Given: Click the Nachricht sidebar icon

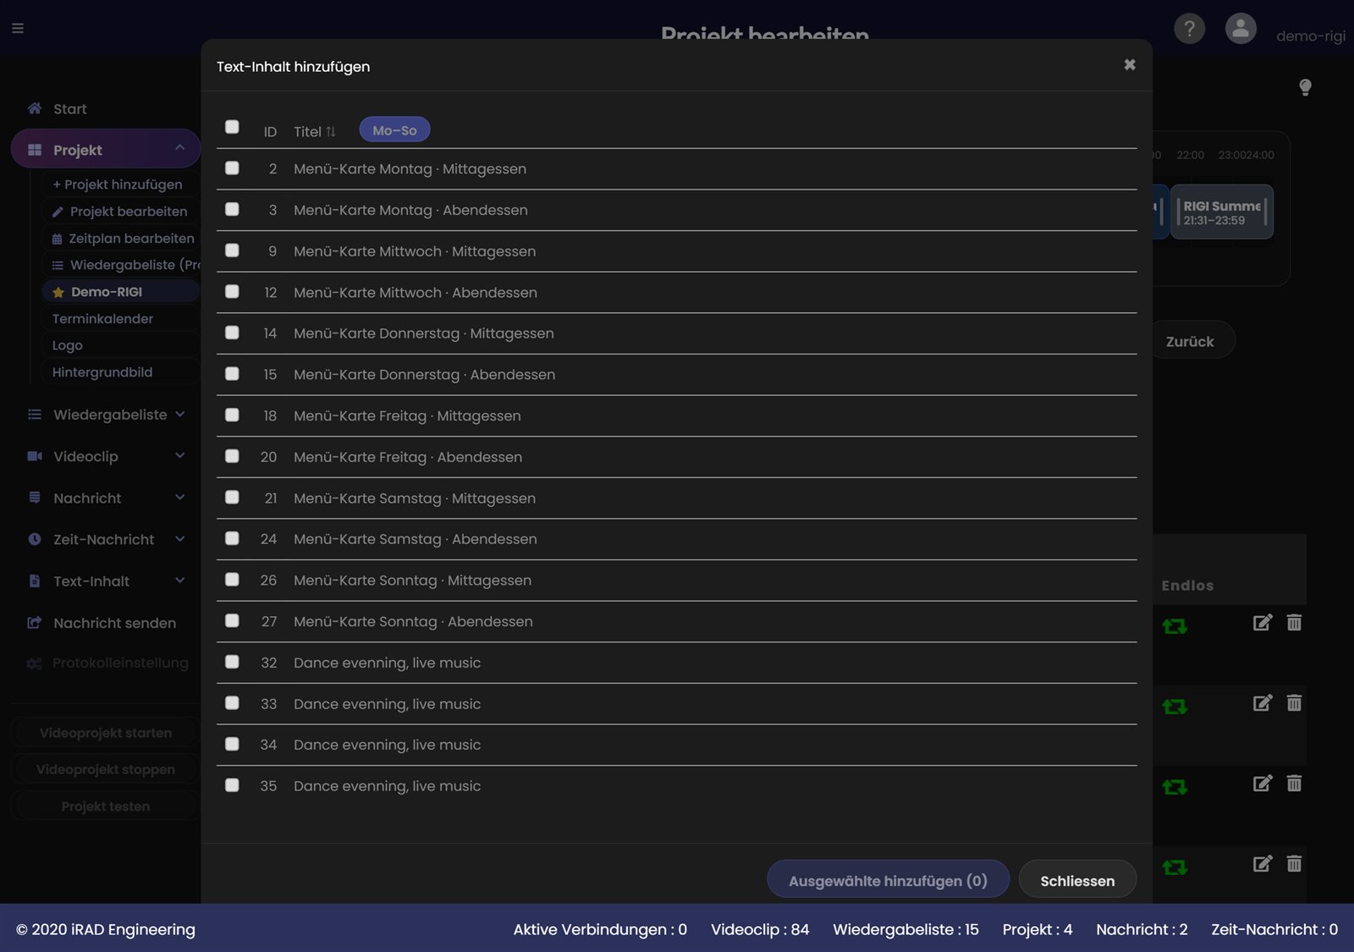Looking at the screenshot, I should (x=35, y=498).
